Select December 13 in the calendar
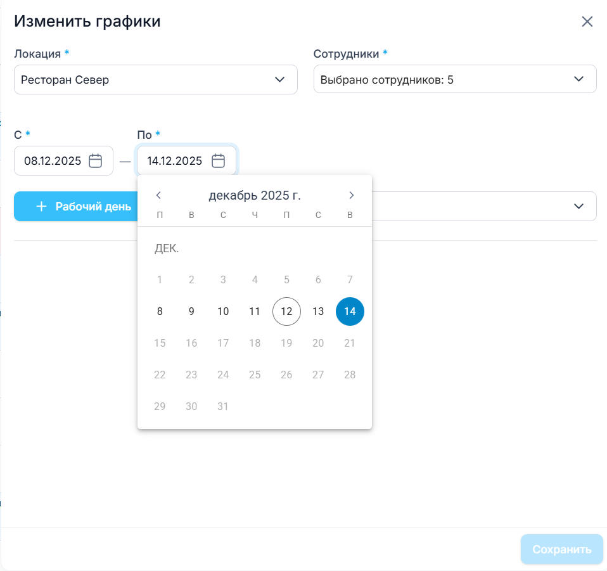607x571 pixels. point(318,311)
